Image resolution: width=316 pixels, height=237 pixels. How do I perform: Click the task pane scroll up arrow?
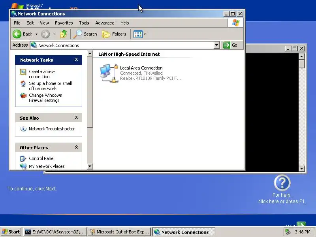(90, 53)
